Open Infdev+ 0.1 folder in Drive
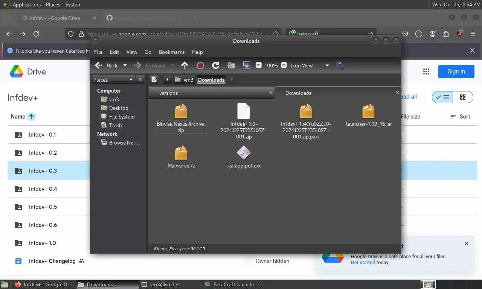The image size is (482, 289). (x=42, y=135)
